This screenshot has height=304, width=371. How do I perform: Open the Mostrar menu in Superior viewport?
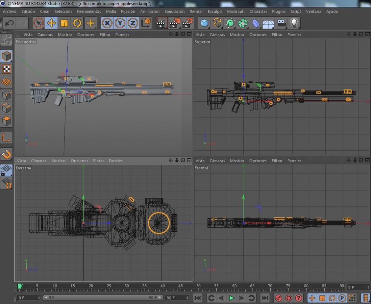tap(237, 35)
